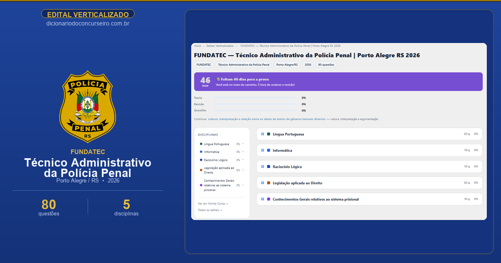Click the Língua Portuguesa card title
The height and width of the screenshot is (263, 501).
(x=288, y=134)
